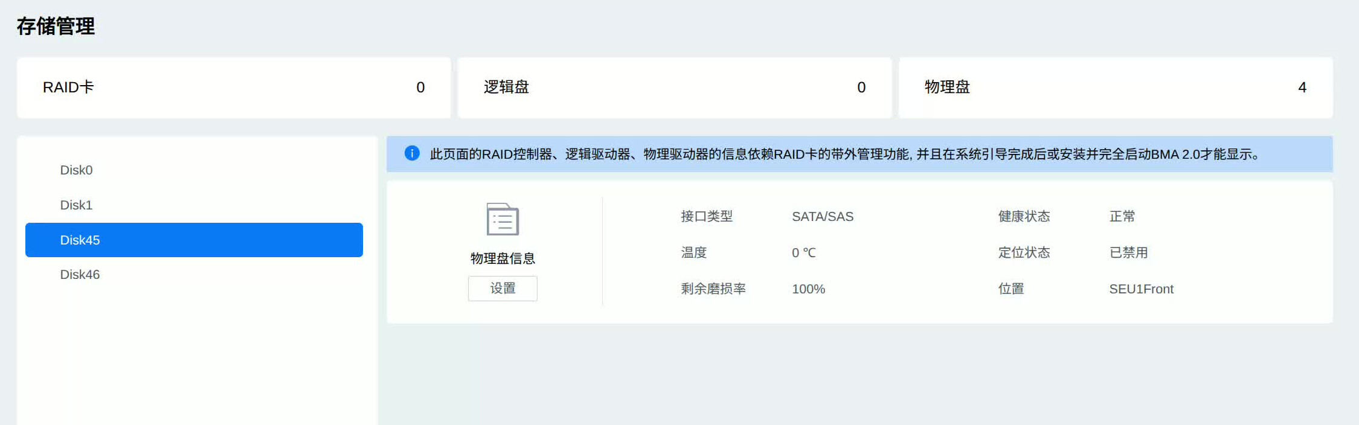Click the 物理盘信息 label
Viewport: 1359px width, 425px height.
point(503,258)
